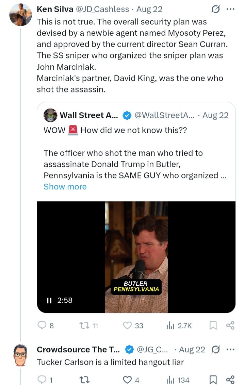The width and height of the screenshot is (245, 385).
Task: Like Ken Silva's post
Action: (x=128, y=325)
